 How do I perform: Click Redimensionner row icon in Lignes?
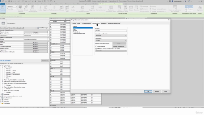click(100, 9)
